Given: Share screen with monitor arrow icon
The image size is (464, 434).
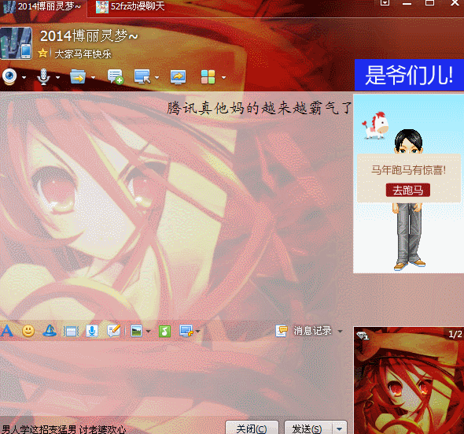Looking at the screenshot, I should [179, 77].
